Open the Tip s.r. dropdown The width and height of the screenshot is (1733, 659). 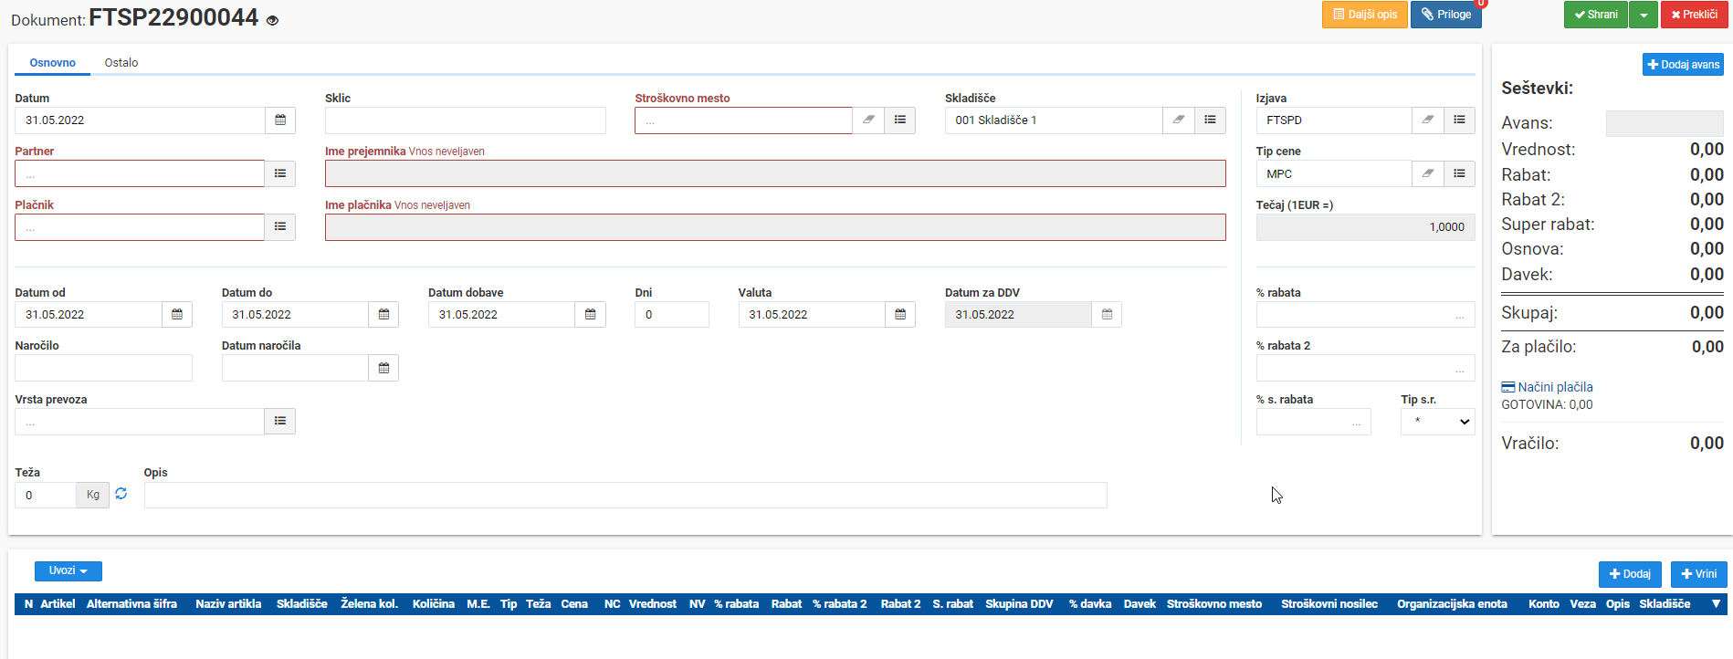pos(1438,422)
